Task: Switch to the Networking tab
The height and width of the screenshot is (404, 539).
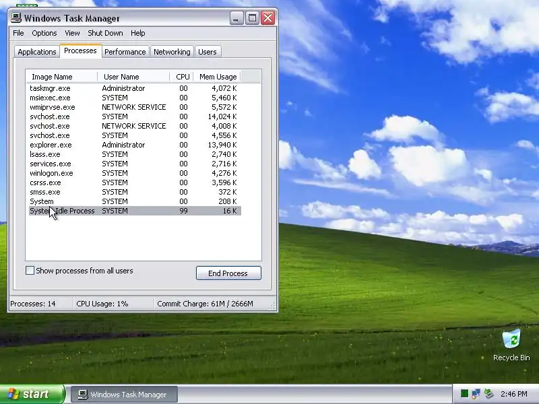Action: [x=172, y=52]
